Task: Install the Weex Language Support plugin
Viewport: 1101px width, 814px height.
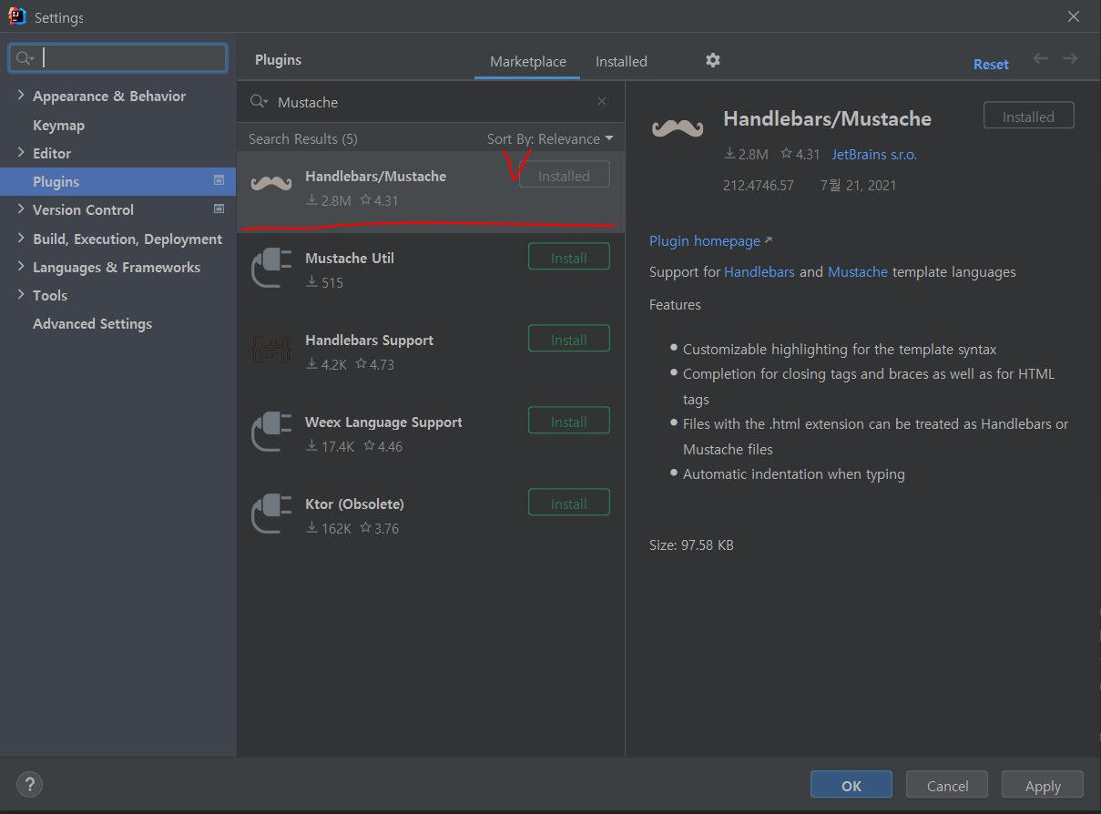Action: point(569,422)
